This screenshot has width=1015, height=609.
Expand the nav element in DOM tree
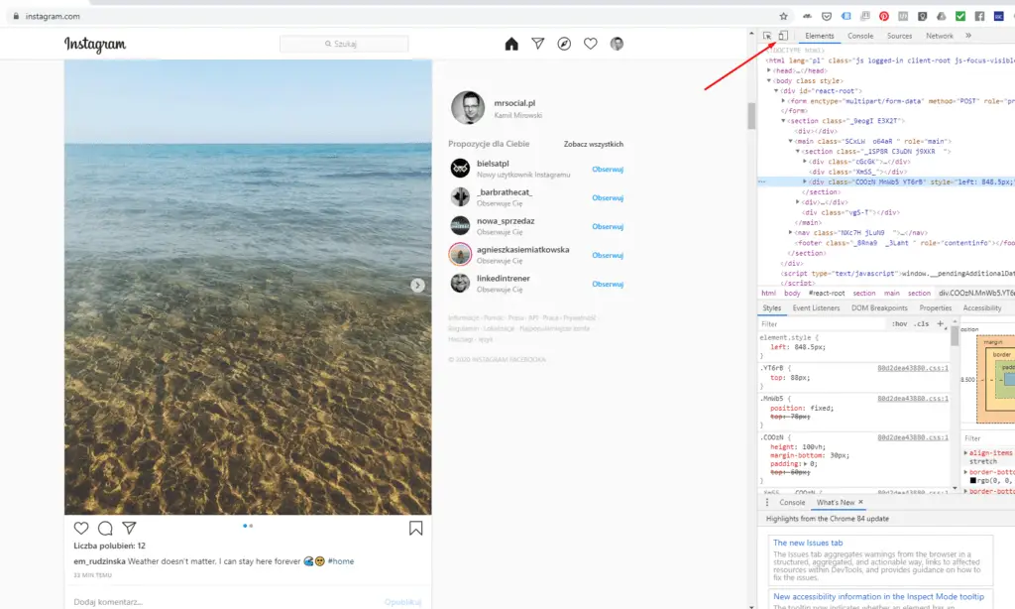coord(797,232)
